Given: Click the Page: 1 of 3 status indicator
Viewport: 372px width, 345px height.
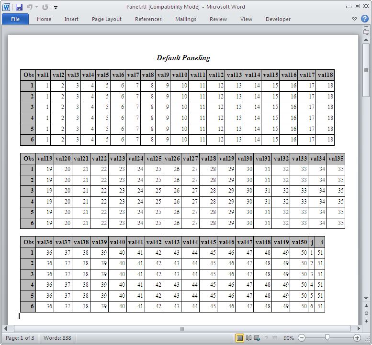Looking at the screenshot, I should click(20, 338).
